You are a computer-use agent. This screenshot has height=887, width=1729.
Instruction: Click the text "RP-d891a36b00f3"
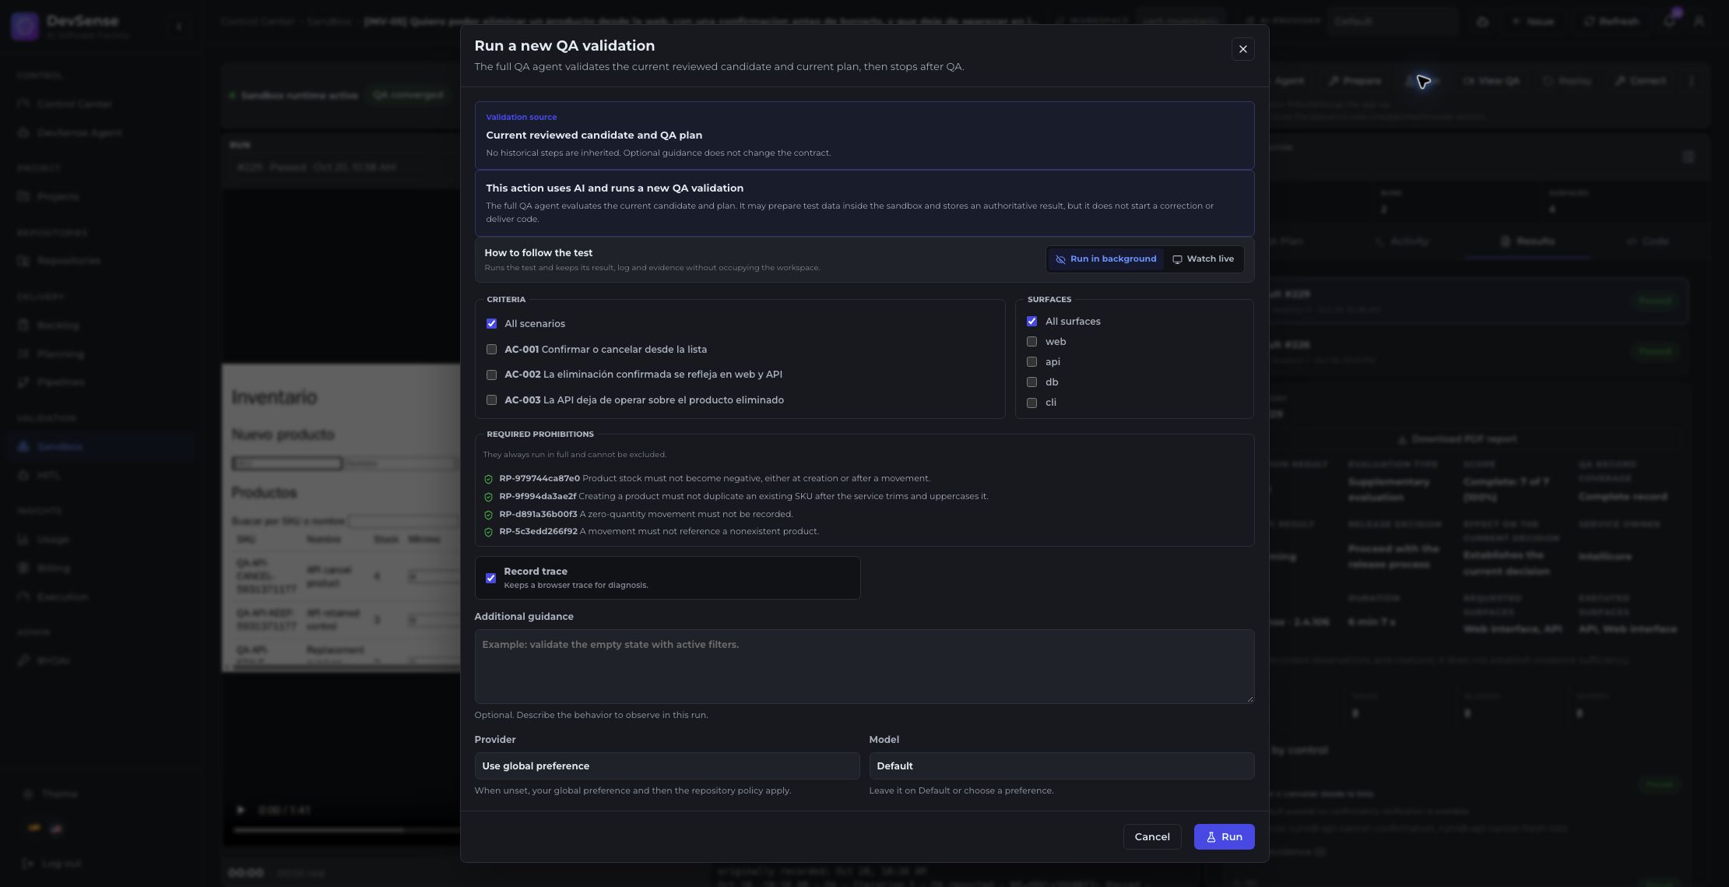tap(538, 515)
